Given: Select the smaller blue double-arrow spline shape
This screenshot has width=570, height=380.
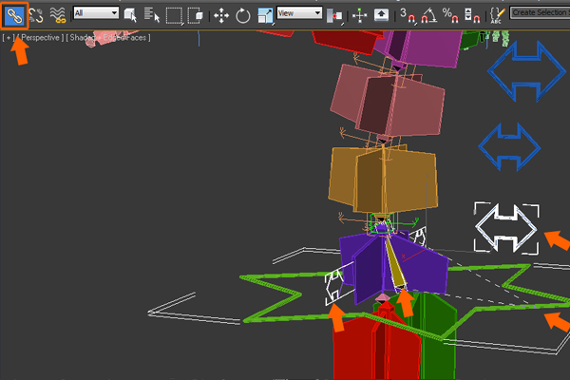Looking at the screenshot, I should pyautogui.click(x=509, y=147).
